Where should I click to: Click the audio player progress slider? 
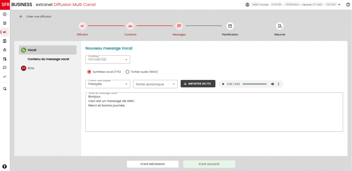click(254, 84)
